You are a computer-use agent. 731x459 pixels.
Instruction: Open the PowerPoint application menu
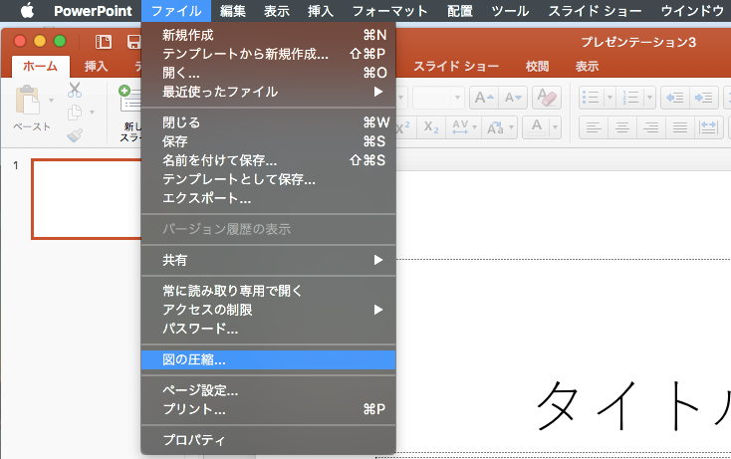pyautogui.click(x=93, y=11)
